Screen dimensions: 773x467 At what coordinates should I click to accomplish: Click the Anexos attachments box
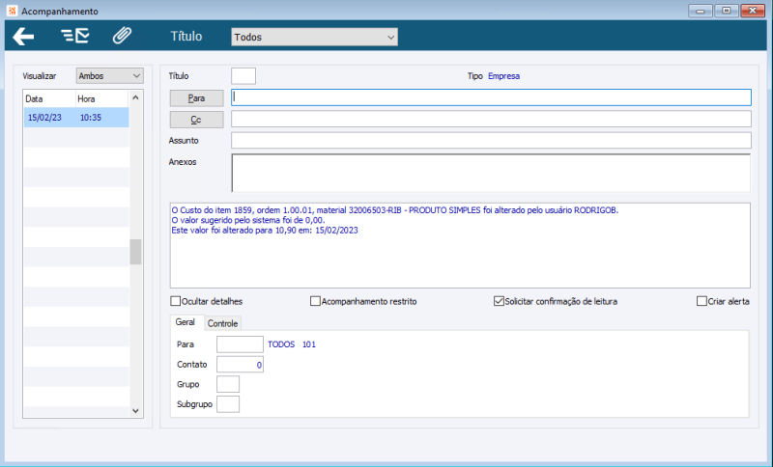(491, 173)
